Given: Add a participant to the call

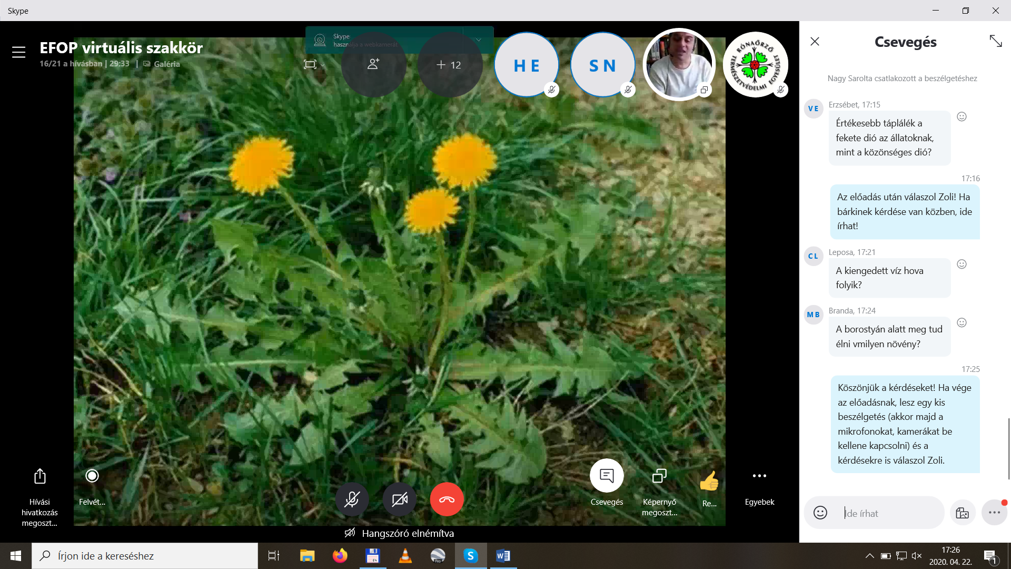Looking at the screenshot, I should coord(374,64).
